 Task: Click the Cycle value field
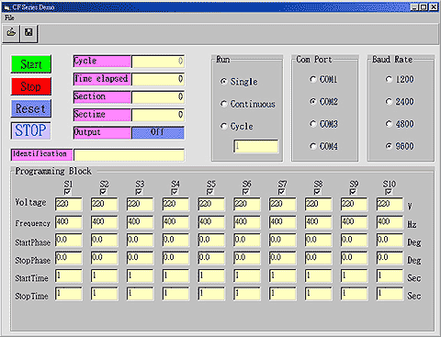click(158, 62)
